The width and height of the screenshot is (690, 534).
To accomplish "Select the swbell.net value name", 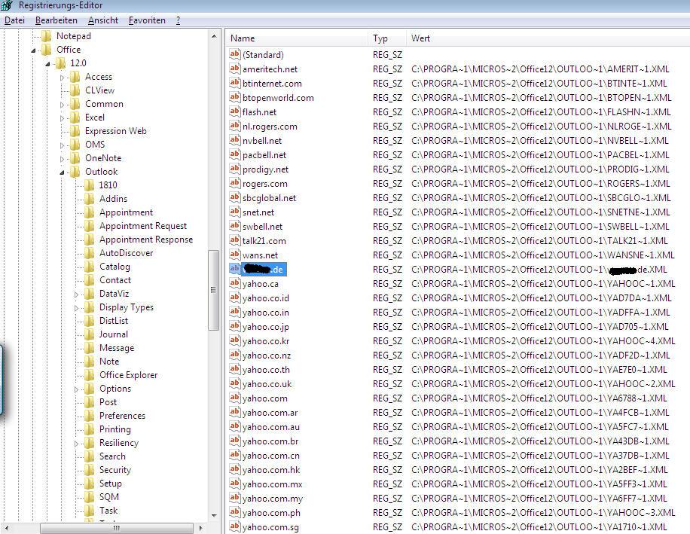I will click(263, 227).
